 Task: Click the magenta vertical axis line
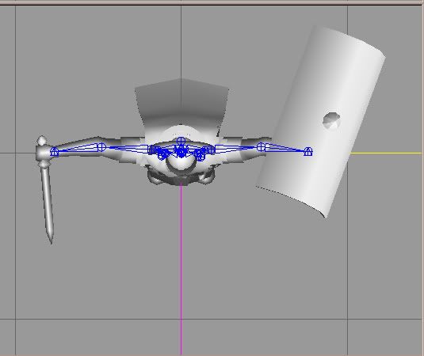click(x=181, y=268)
